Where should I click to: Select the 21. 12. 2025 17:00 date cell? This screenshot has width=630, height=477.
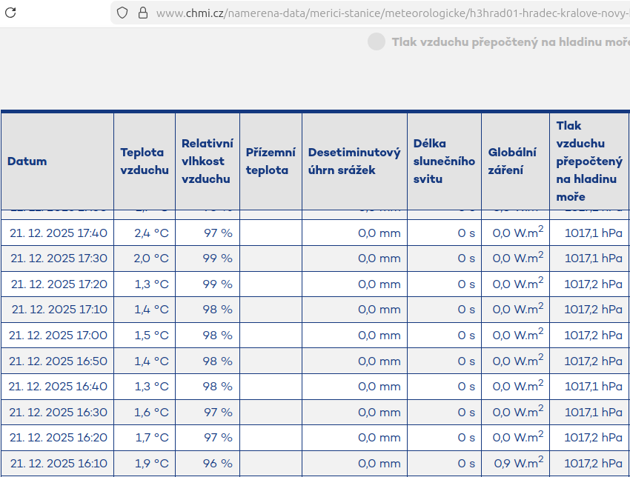[59, 336]
